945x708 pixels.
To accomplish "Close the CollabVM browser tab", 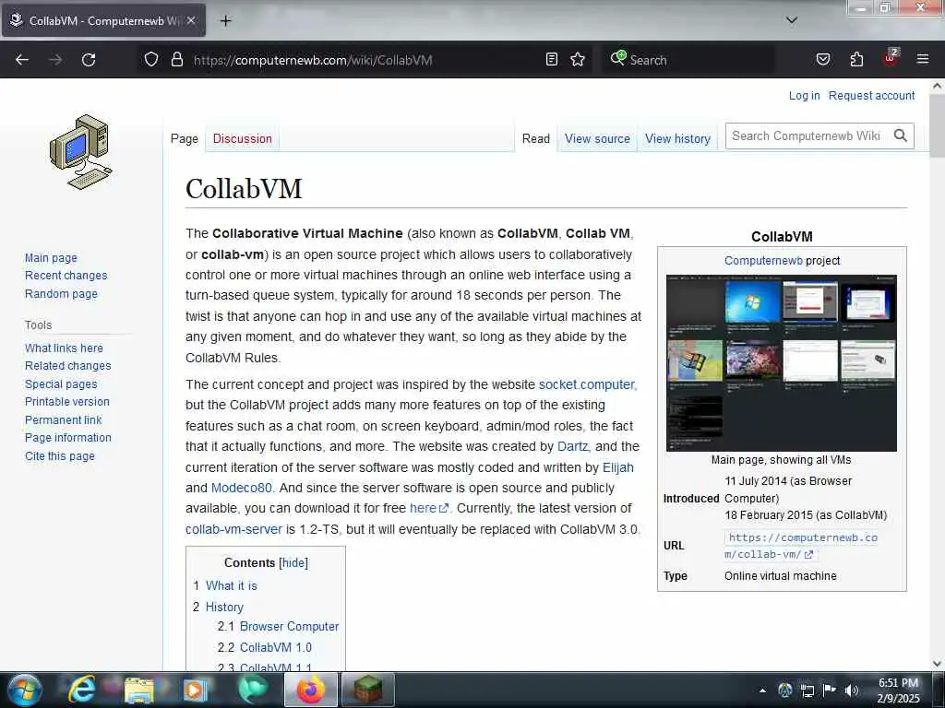I will pyautogui.click(x=191, y=20).
